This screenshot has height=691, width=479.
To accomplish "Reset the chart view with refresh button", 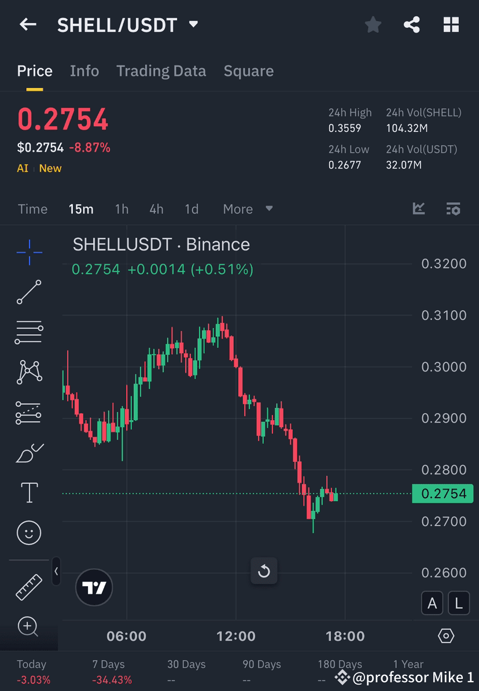I will pyautogui.click(x=264, y=571).
